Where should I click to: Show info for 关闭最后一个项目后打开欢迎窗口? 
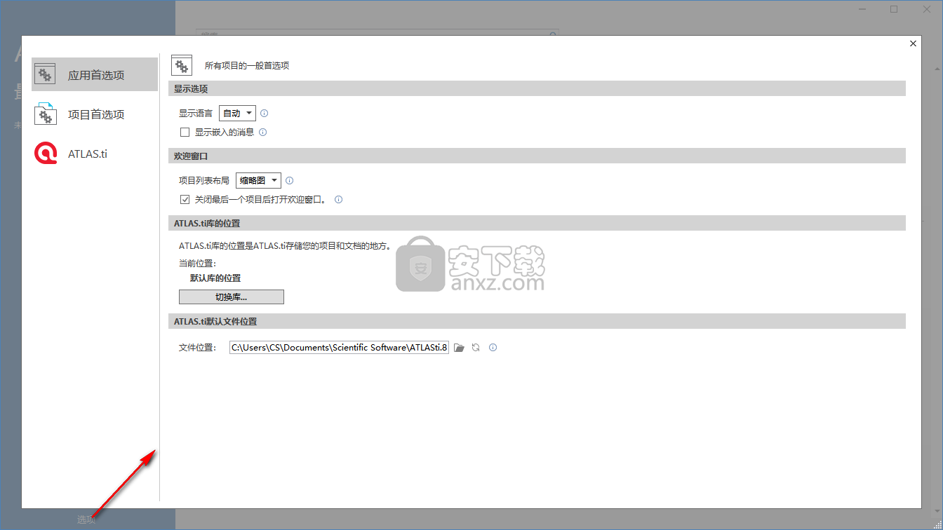pos(339,199)
